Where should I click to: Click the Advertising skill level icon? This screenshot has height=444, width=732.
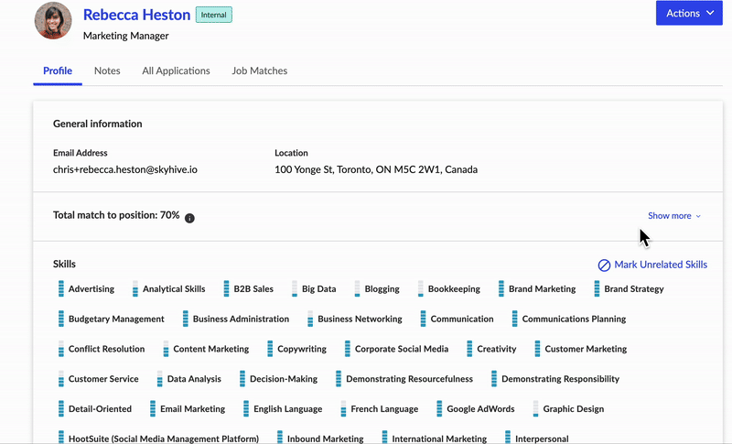click(x=61, y=289)
